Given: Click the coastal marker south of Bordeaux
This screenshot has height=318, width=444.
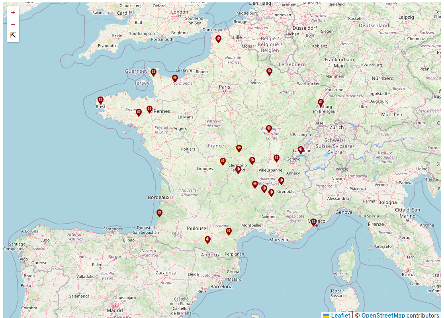Looking at the screenshot, I should point(159,213).
